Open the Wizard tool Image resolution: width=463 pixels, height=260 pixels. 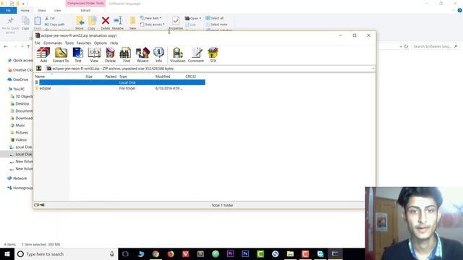[143, 55]
